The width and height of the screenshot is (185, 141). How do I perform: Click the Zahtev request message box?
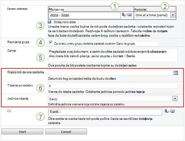pyautogui.click(x=113, y=55)
